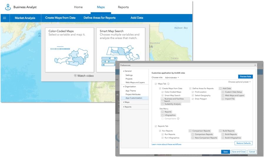Click info icon beside Maps Tab
This screenshot has height=158, width=265.
click(x=168, y=84)
